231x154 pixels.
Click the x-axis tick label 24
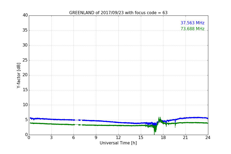(208, 138)
